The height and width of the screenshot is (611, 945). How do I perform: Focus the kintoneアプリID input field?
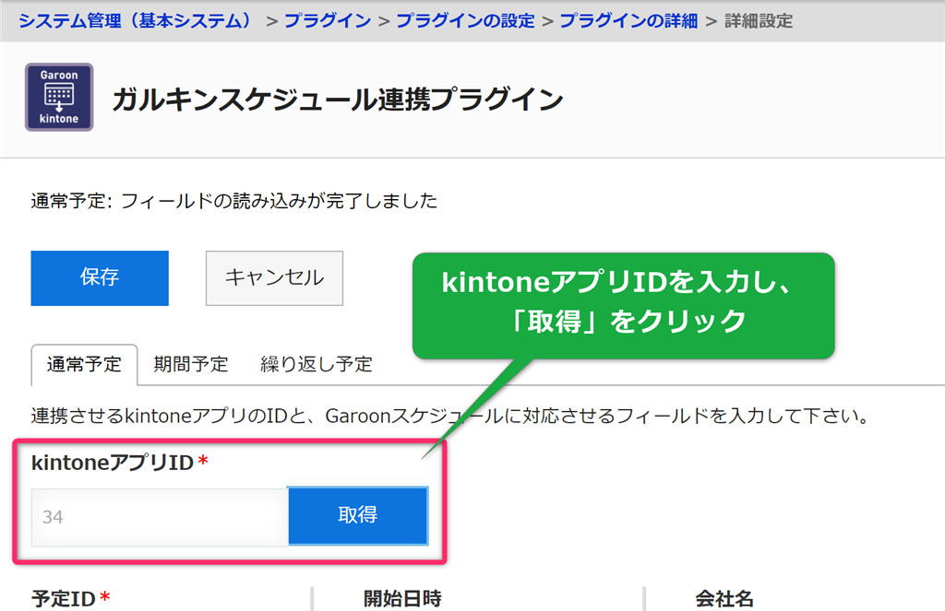[x=160, y=517]
